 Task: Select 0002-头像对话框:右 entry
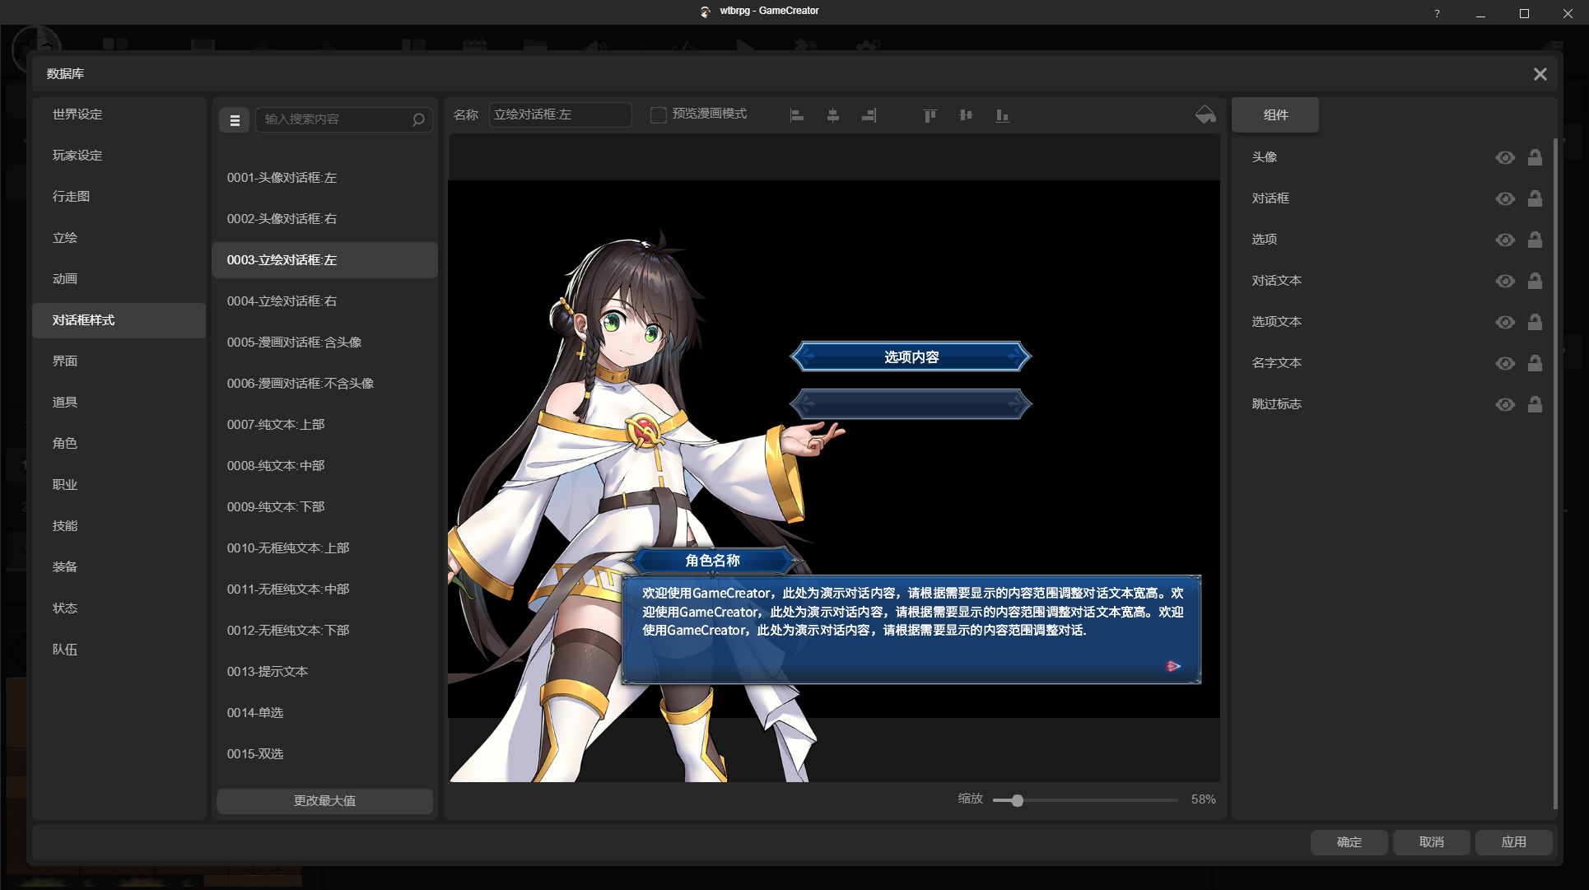click(324, 219)
